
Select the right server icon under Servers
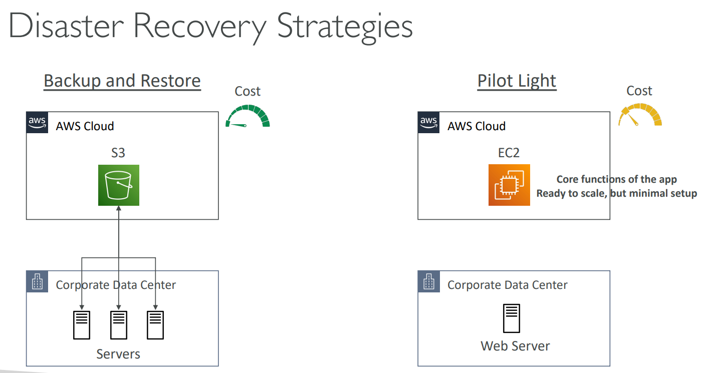click(x=155, y=325)
